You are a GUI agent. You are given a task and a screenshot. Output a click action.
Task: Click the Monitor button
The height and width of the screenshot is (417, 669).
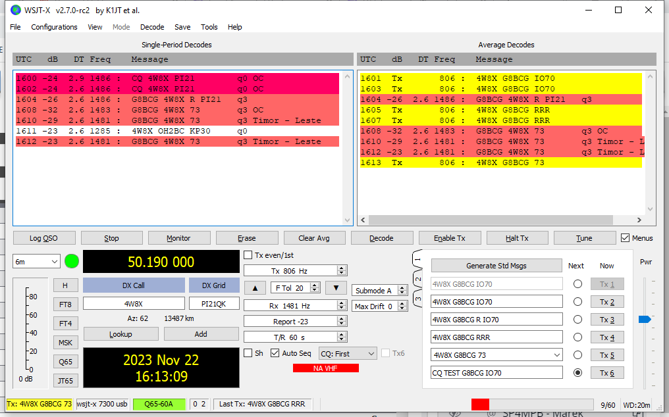(178, 238)
